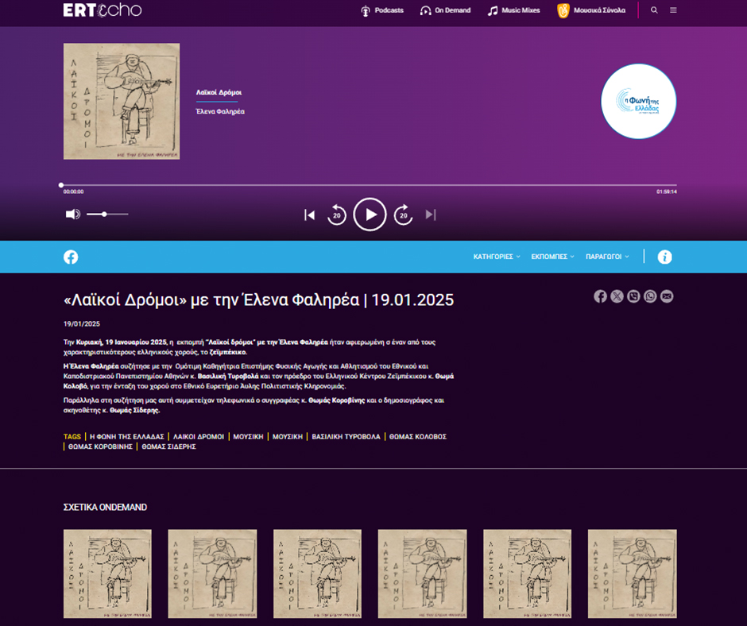Open the hamburger menu in the header
Screen dimensions: 747x626
coord(673,10)
